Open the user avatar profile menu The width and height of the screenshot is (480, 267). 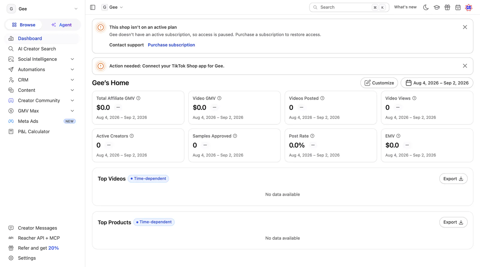[x=469, y=7]
